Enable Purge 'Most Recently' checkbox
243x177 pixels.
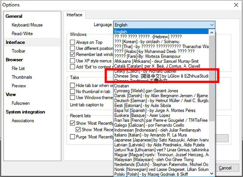click(73, 136)
